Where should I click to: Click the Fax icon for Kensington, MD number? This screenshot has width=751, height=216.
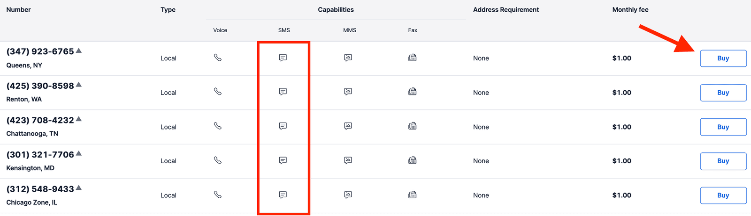click(413, 160)
